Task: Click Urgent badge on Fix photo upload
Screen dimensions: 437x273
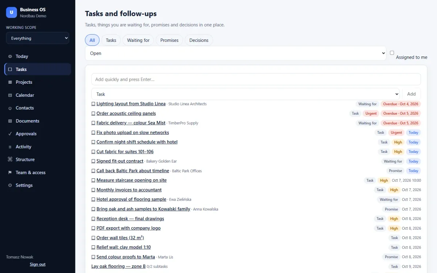Action: 396,132
